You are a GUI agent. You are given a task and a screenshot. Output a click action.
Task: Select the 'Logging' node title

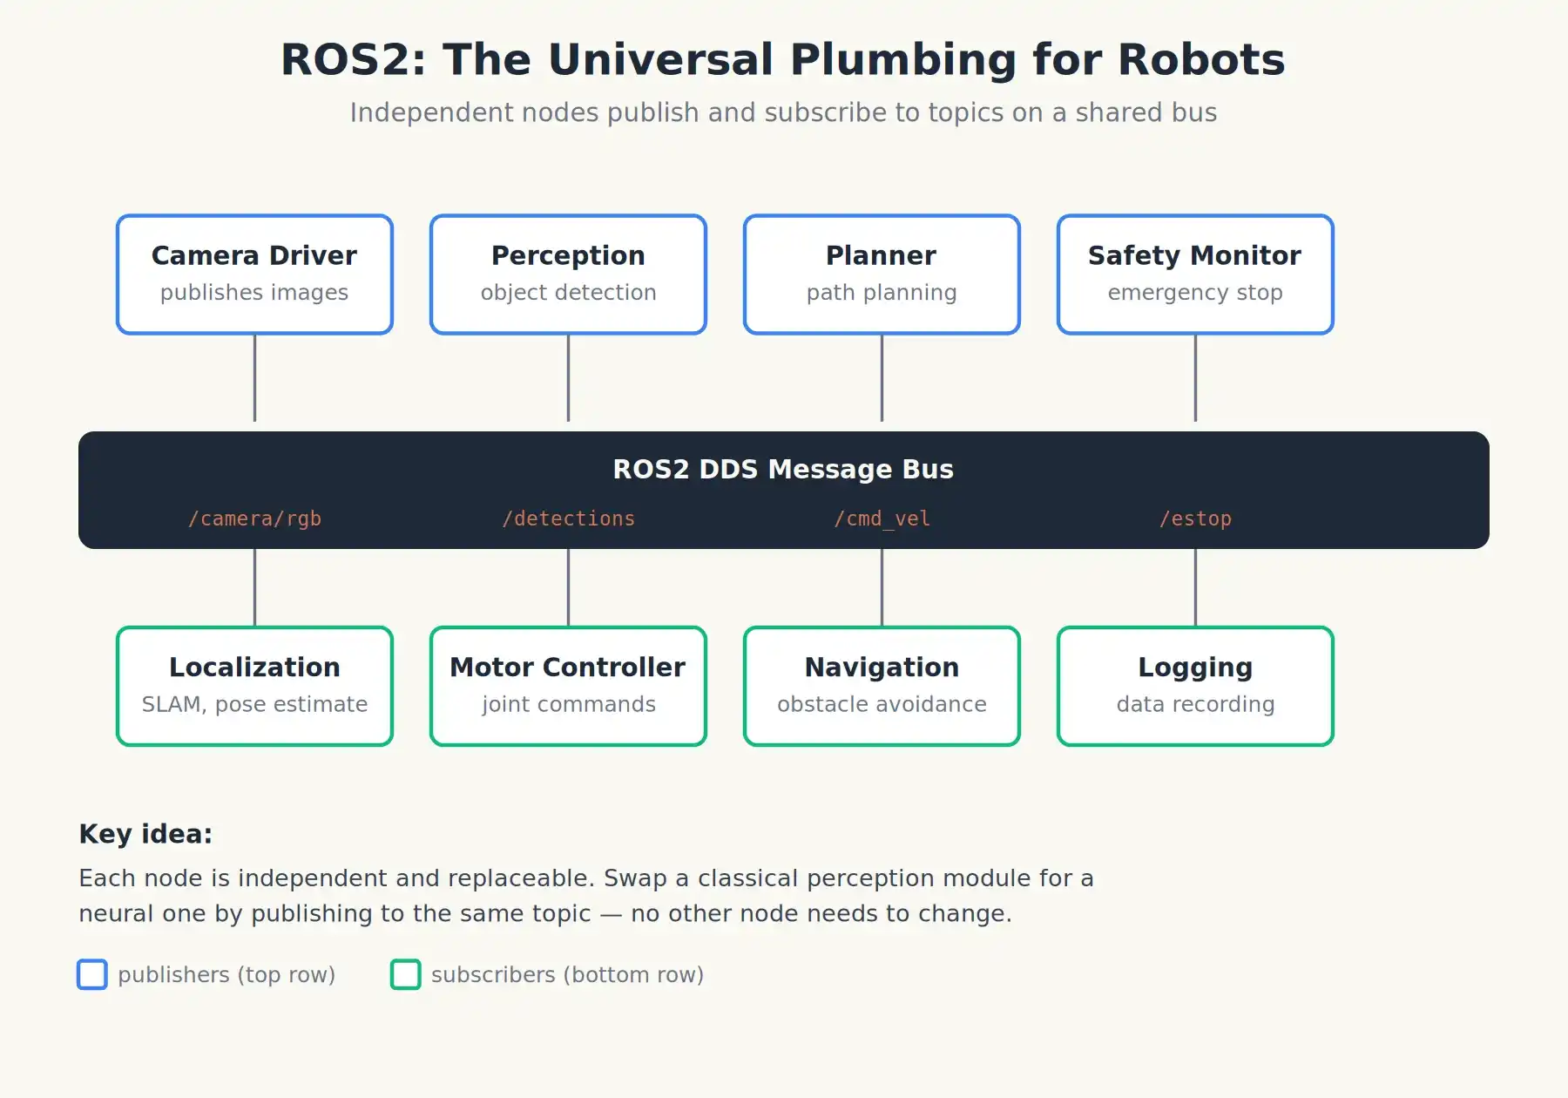click(1195, 668)
